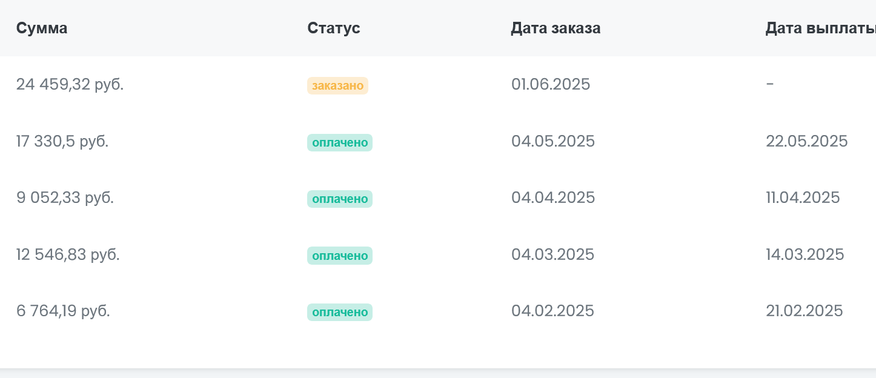This screenshot has height=378, width=876.
Task: Click payout date 22.05.2025
Action: 806,142
